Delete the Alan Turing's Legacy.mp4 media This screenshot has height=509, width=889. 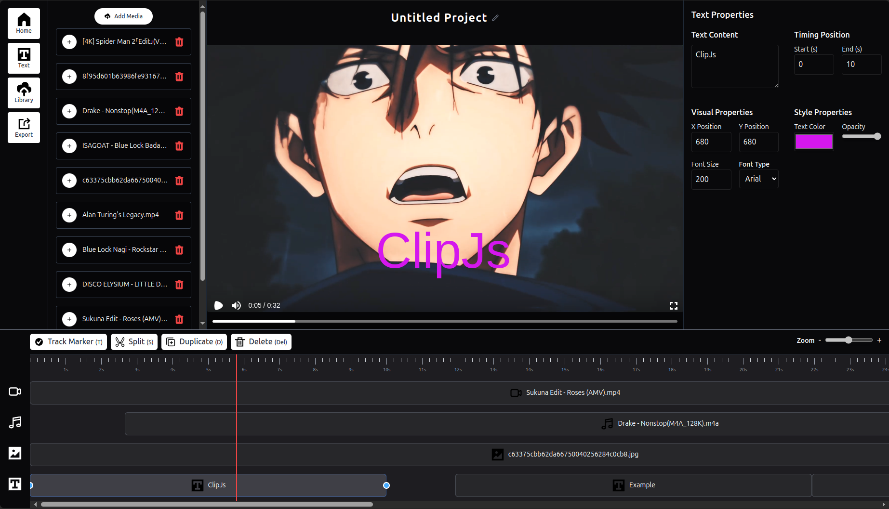point(179,215)
